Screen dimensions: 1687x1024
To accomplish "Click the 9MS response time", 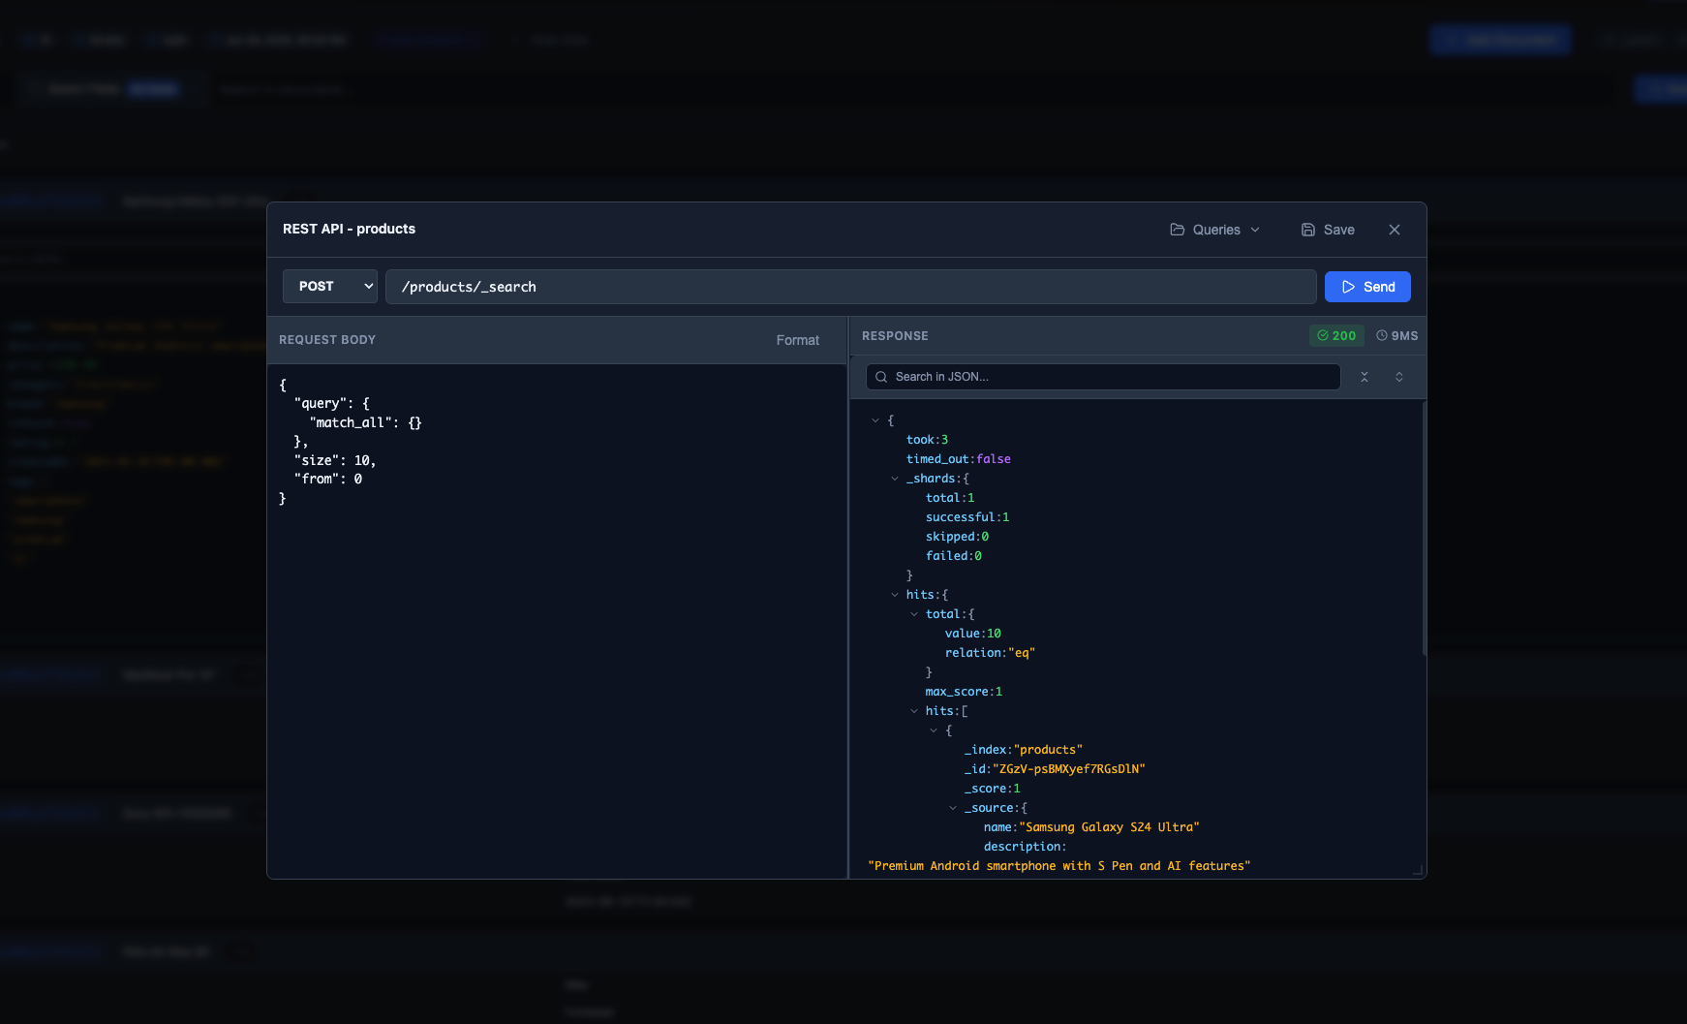I will [1396, 335].
